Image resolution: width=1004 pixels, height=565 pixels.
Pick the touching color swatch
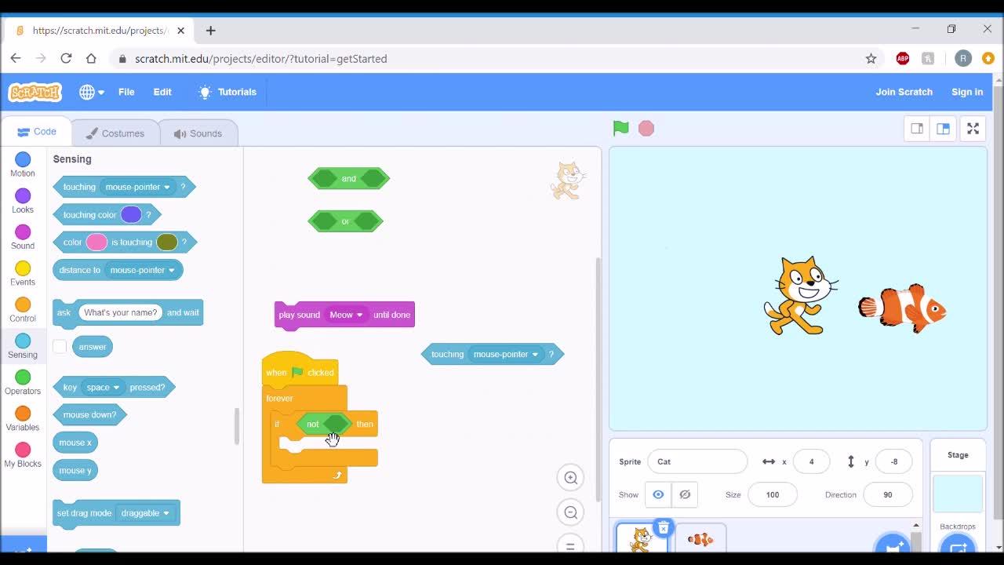(x=131, y=214)
